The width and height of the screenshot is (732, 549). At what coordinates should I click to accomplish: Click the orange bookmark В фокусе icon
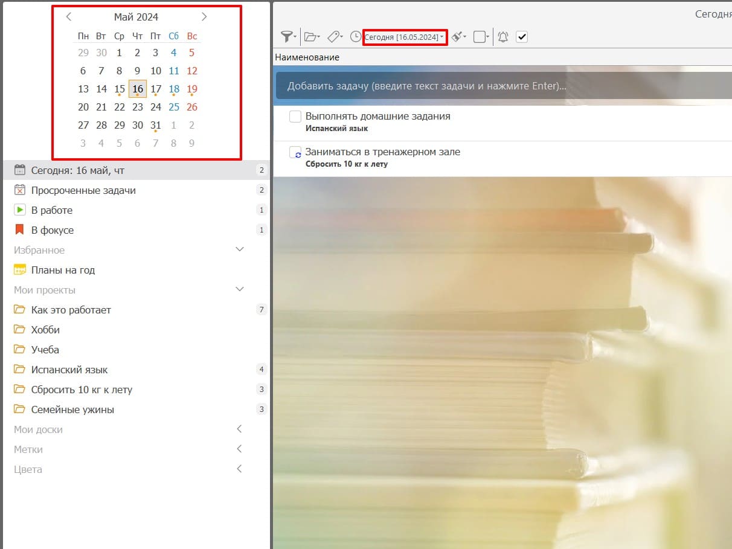(20, 230)
